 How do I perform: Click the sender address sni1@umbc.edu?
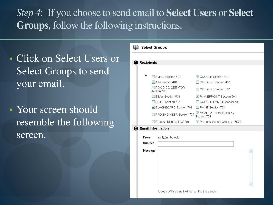[168, 137]
